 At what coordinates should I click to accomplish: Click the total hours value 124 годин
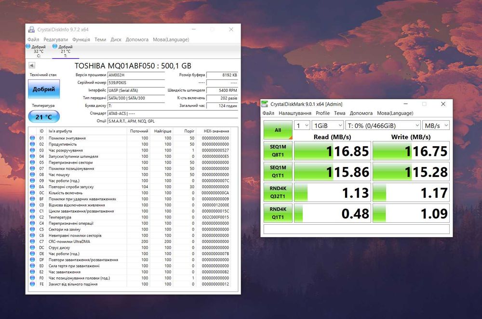[x=222, y=106]
